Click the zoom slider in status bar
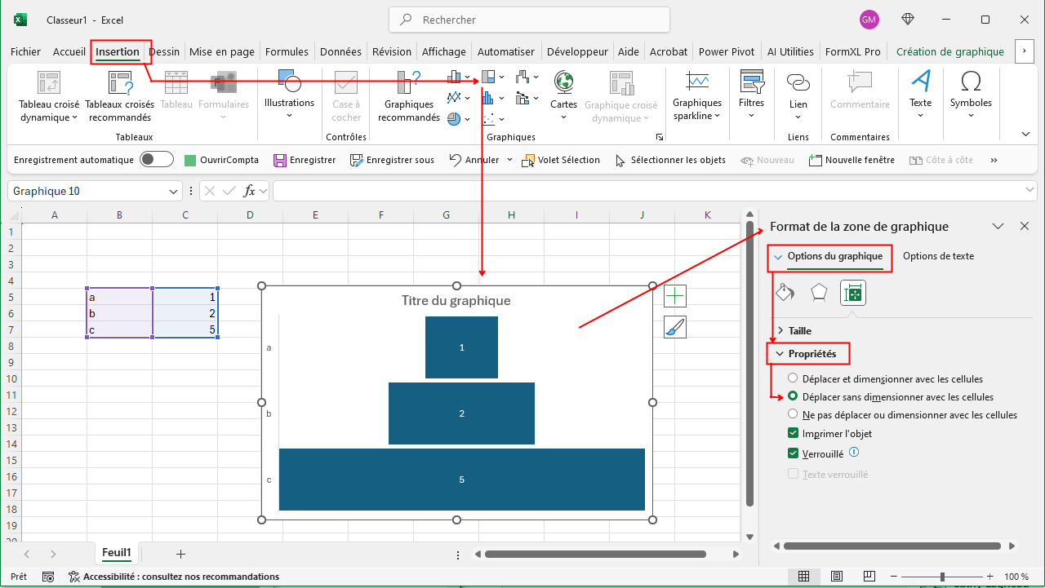Screen dimensions: 1045x588 click(x=943, y=577)
